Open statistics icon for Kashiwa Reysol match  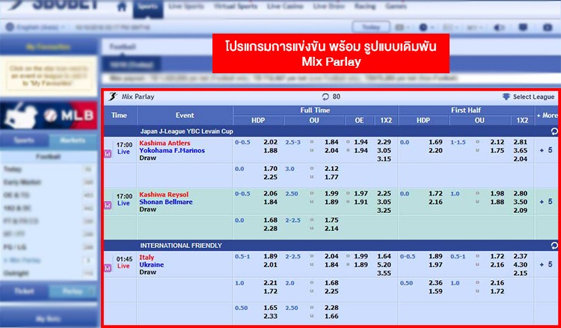pyautogui.click(x=108, y=205)
